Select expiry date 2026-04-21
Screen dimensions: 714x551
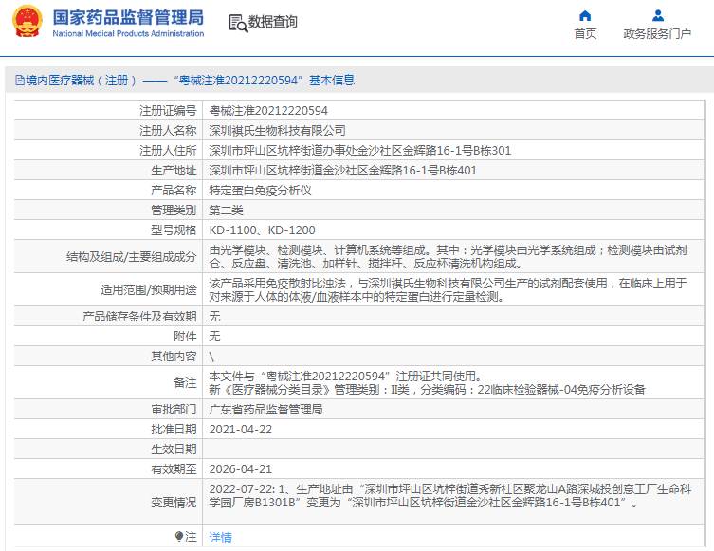point(241,469)
